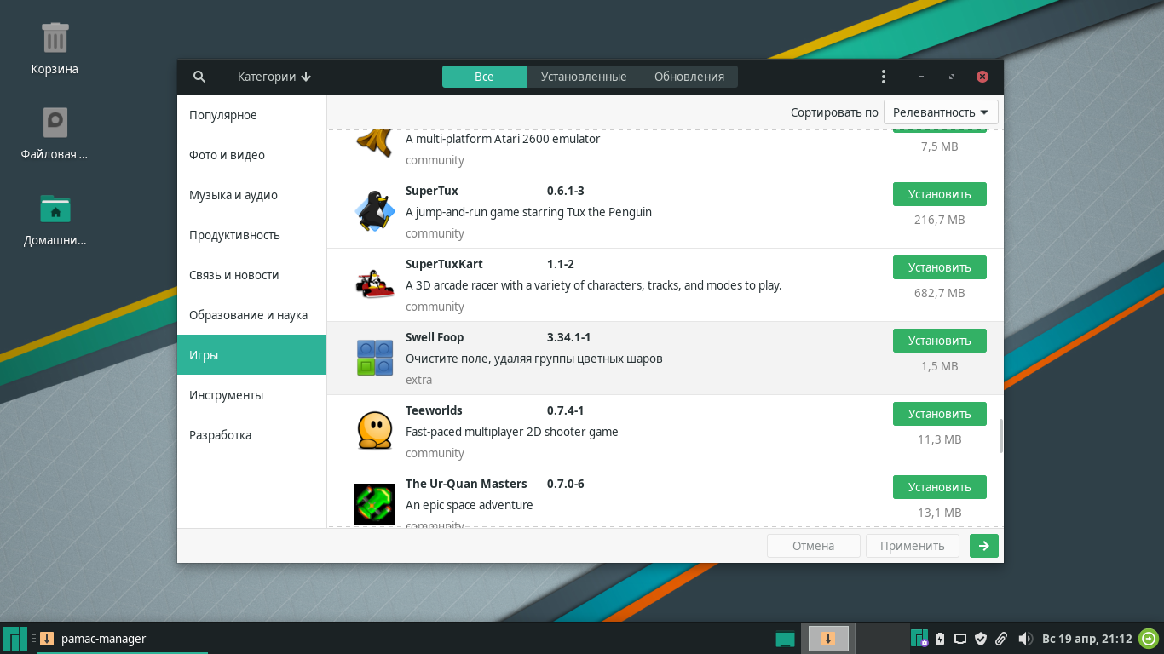Click the Swell Foop colored squares icon
The height and width of the screenshot is (654, 1164).
pyautogui.click(x=375, y=358)
